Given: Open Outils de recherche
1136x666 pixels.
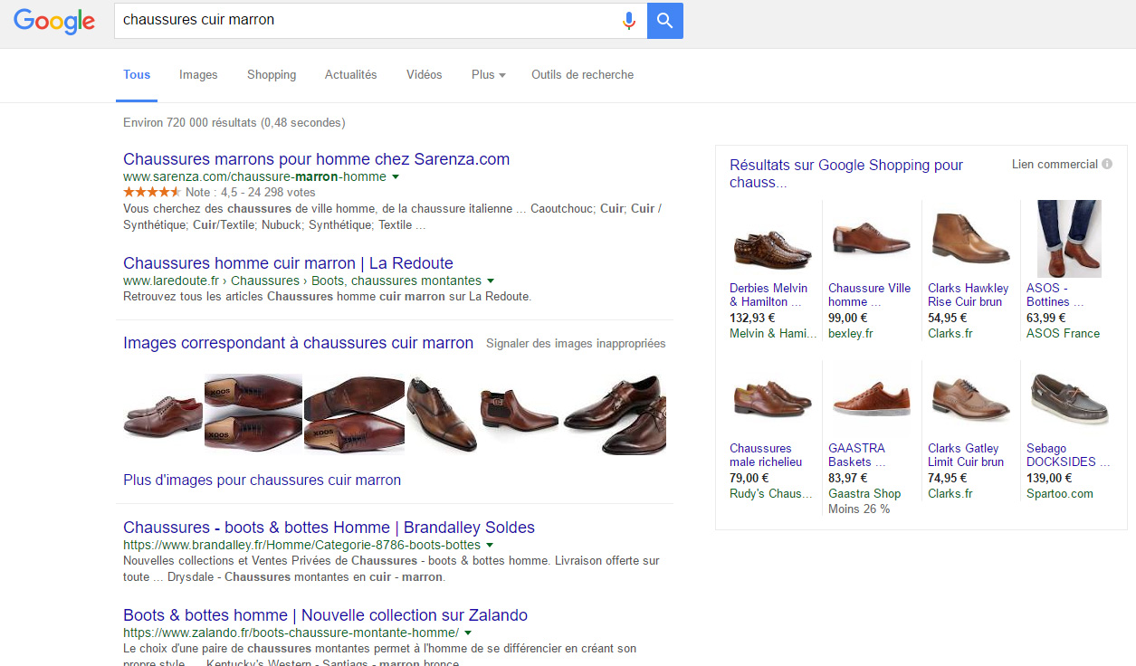Looking at the screenshot, I should coord(583,74).
